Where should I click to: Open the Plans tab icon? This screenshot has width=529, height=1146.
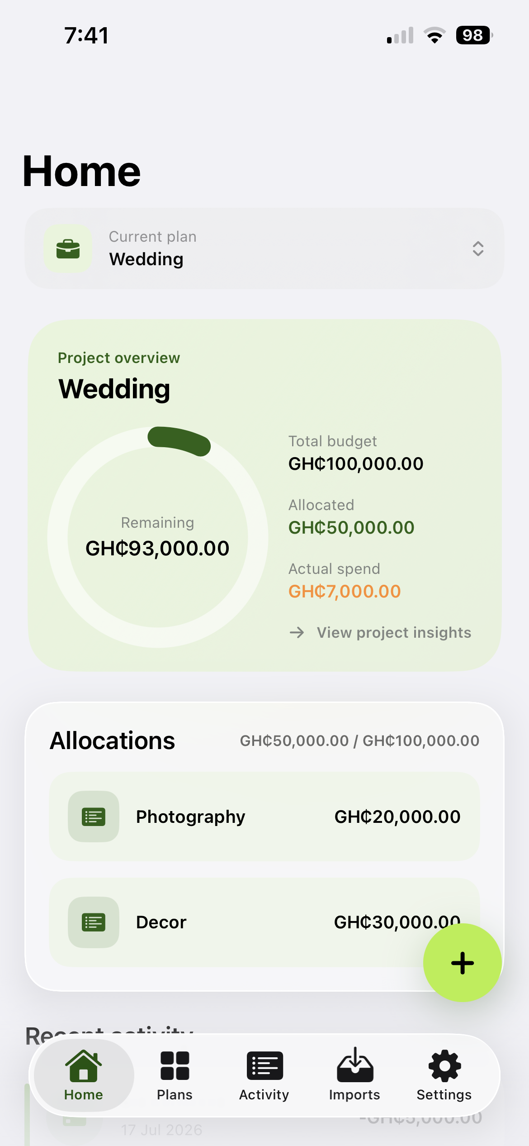[175, 1065]
